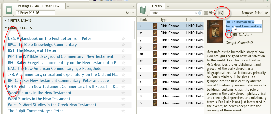Open the Add dropdown in Passage Guide
271x114 pixels.
(x=130, y=13)
